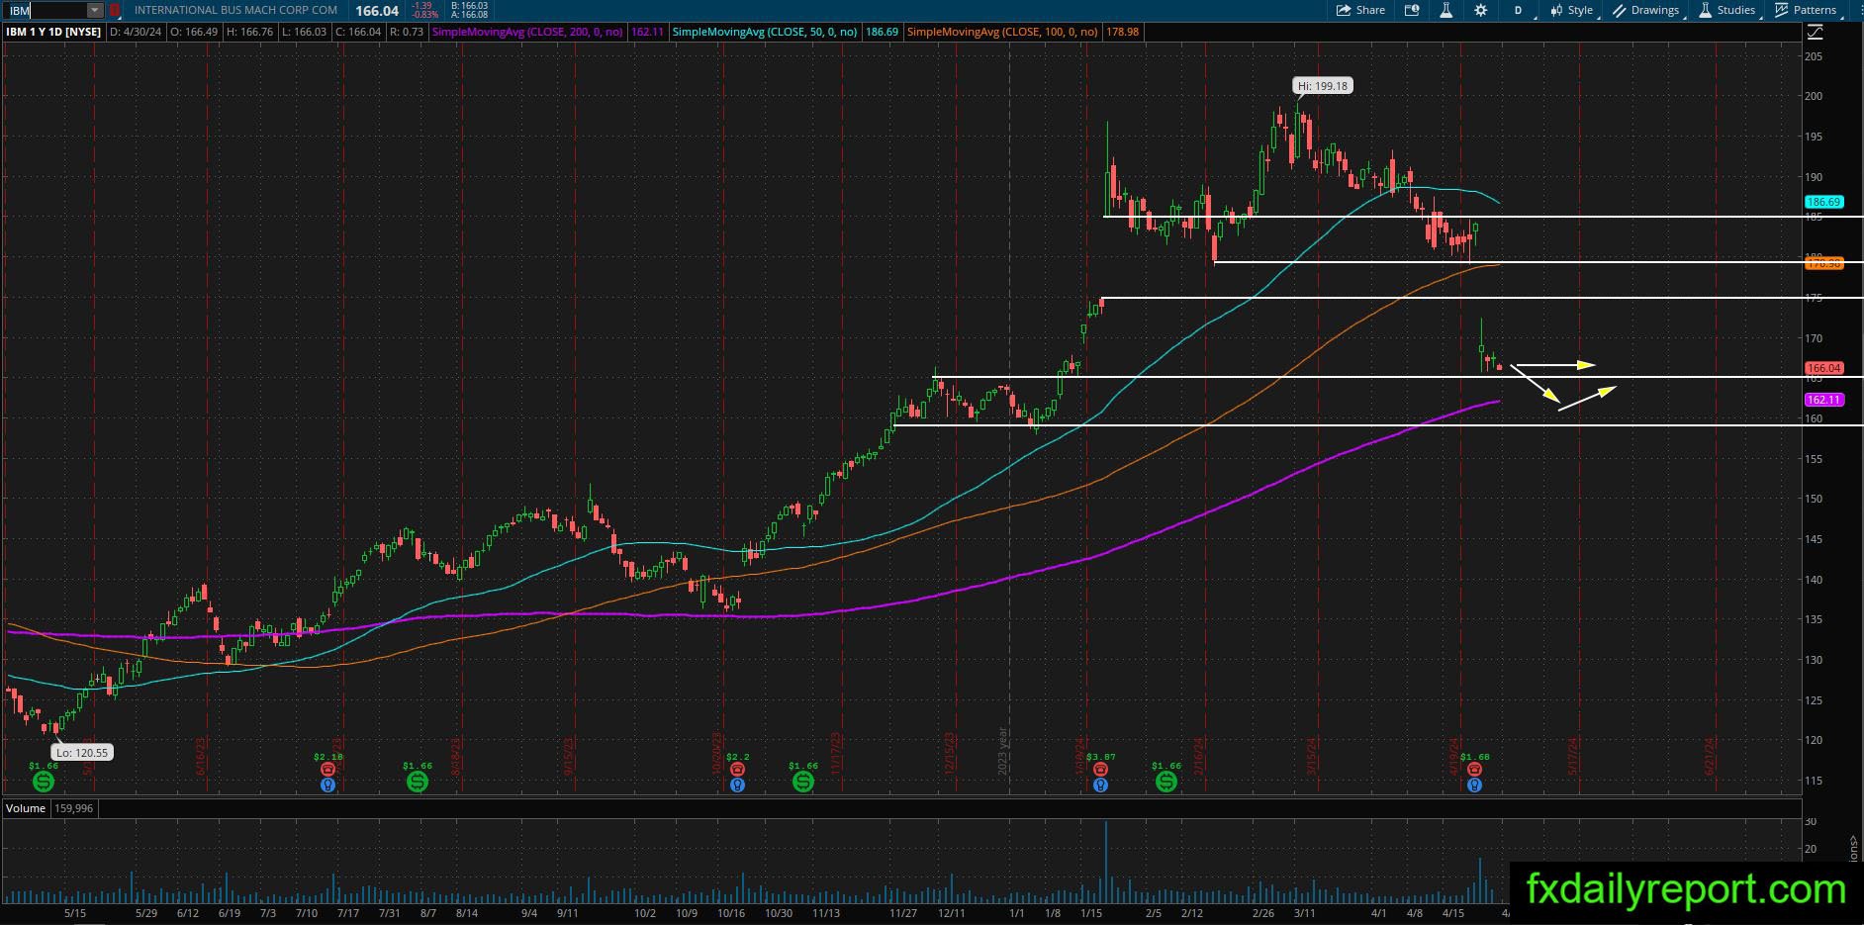Click the IBM symbol entry field
The image size is (1864, 925).
[x=46, y=10]
